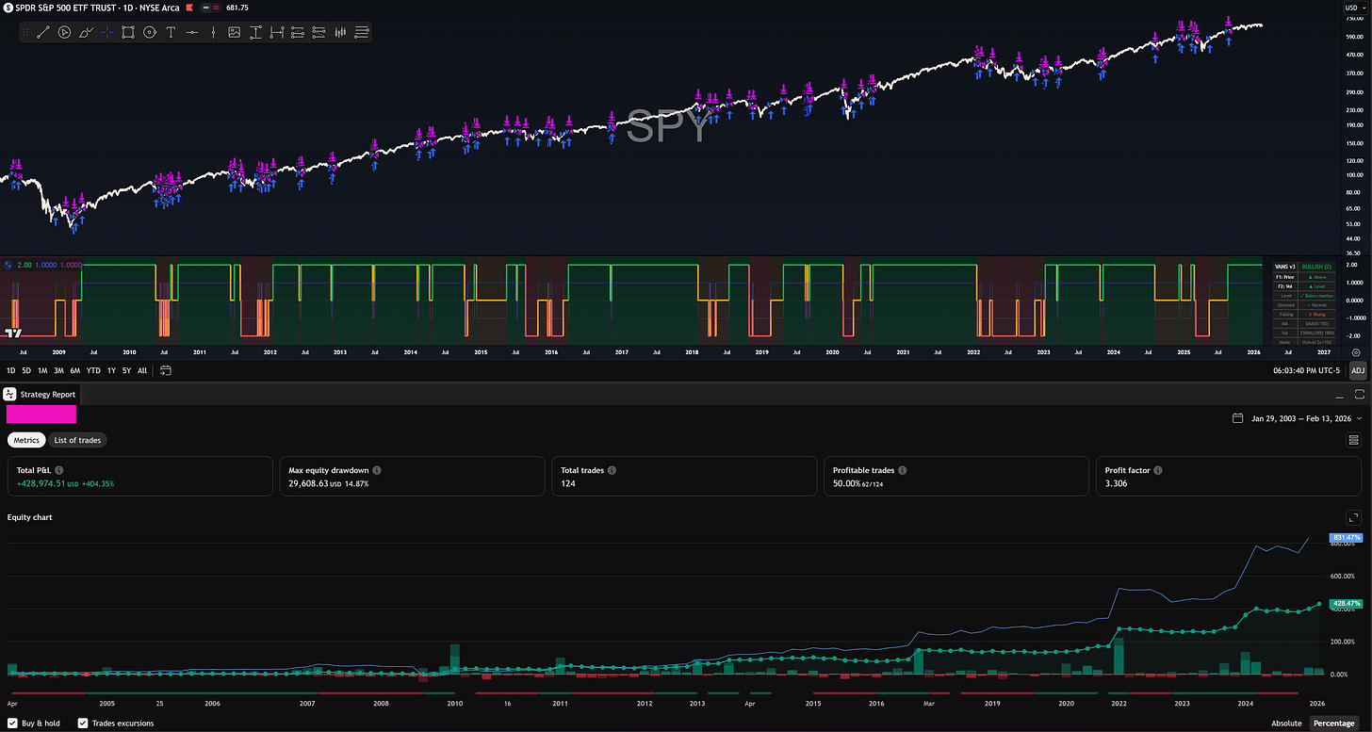Switch equity chart to Absolute values
Screen dimensions: 1372x732
1288,723
